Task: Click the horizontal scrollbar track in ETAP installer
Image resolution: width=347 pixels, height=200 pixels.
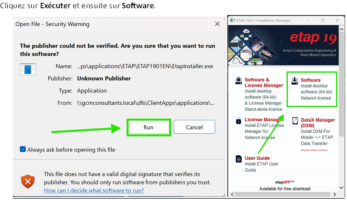Action: click(x=283, y=195)
